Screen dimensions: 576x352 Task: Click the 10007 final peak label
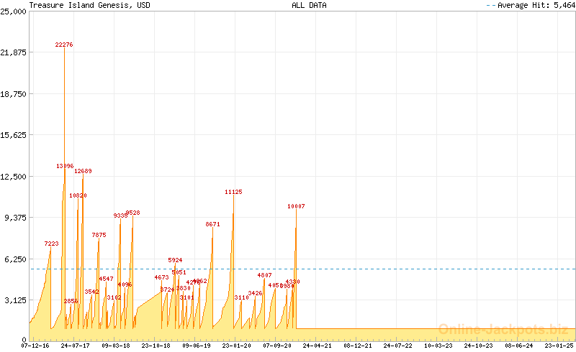tap(296, 206)
